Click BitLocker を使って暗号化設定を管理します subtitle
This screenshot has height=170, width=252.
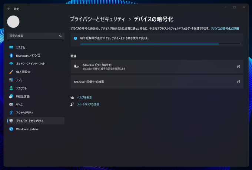click(x=104, y=69)
